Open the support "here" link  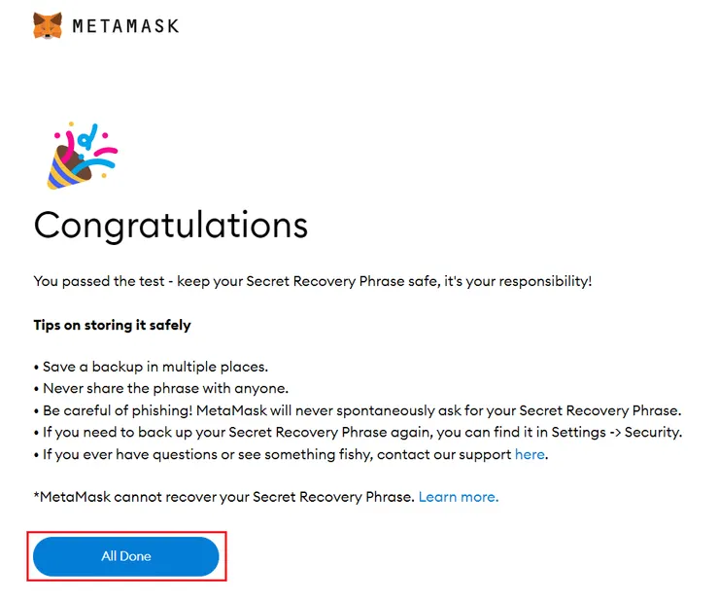(x=530, y=454)
